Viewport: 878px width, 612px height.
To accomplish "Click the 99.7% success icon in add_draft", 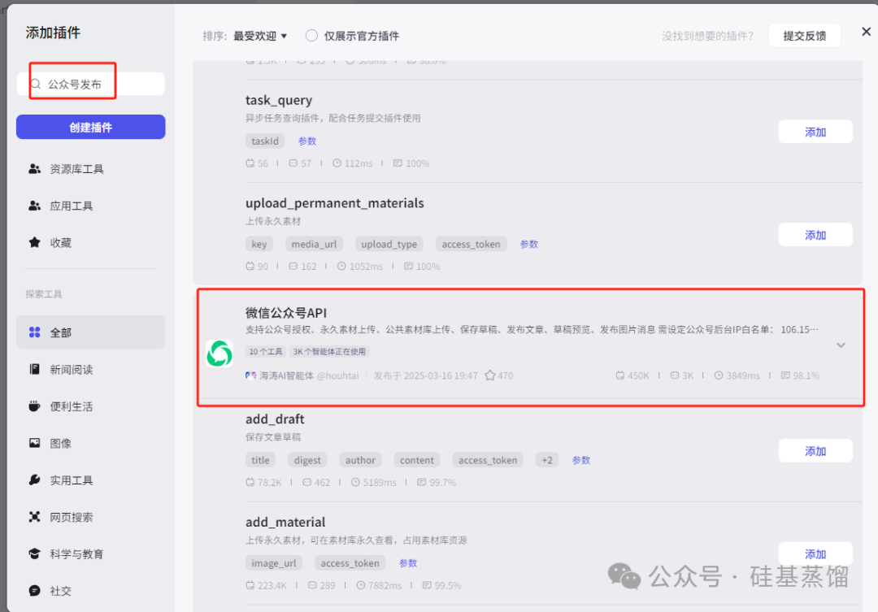I will coord(422,482).
